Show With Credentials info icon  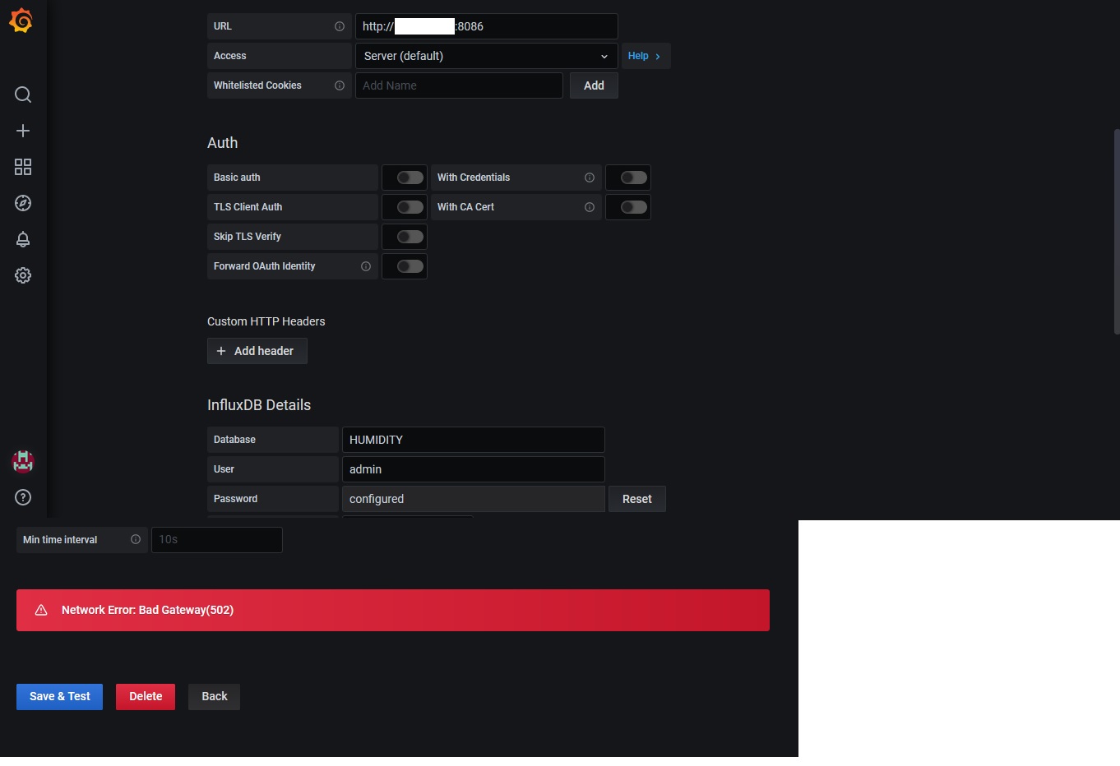click(x=590, y=178)
